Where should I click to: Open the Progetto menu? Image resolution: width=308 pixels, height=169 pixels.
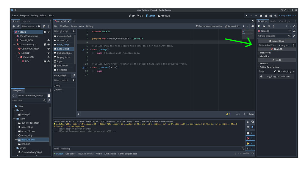click(24, 15)
